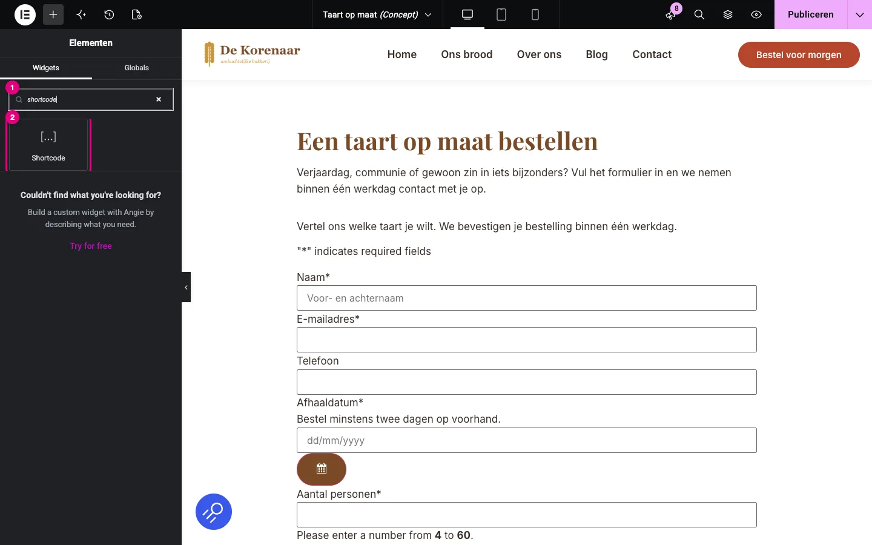Viewport: 872px width, 545px height.
Task: Click the blue floating Angie assistant icon
Action: 214,512
